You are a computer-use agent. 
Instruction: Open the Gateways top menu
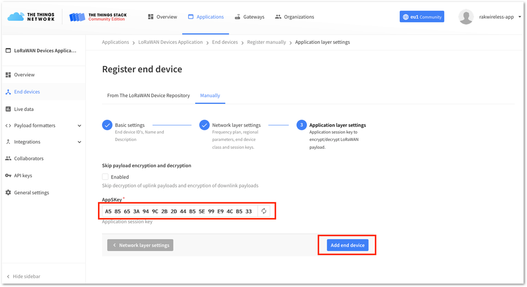coord(249,17)
